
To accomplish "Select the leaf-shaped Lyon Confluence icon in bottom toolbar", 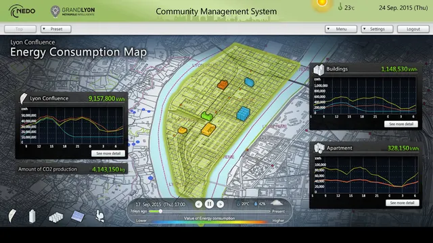I will 12,216.
